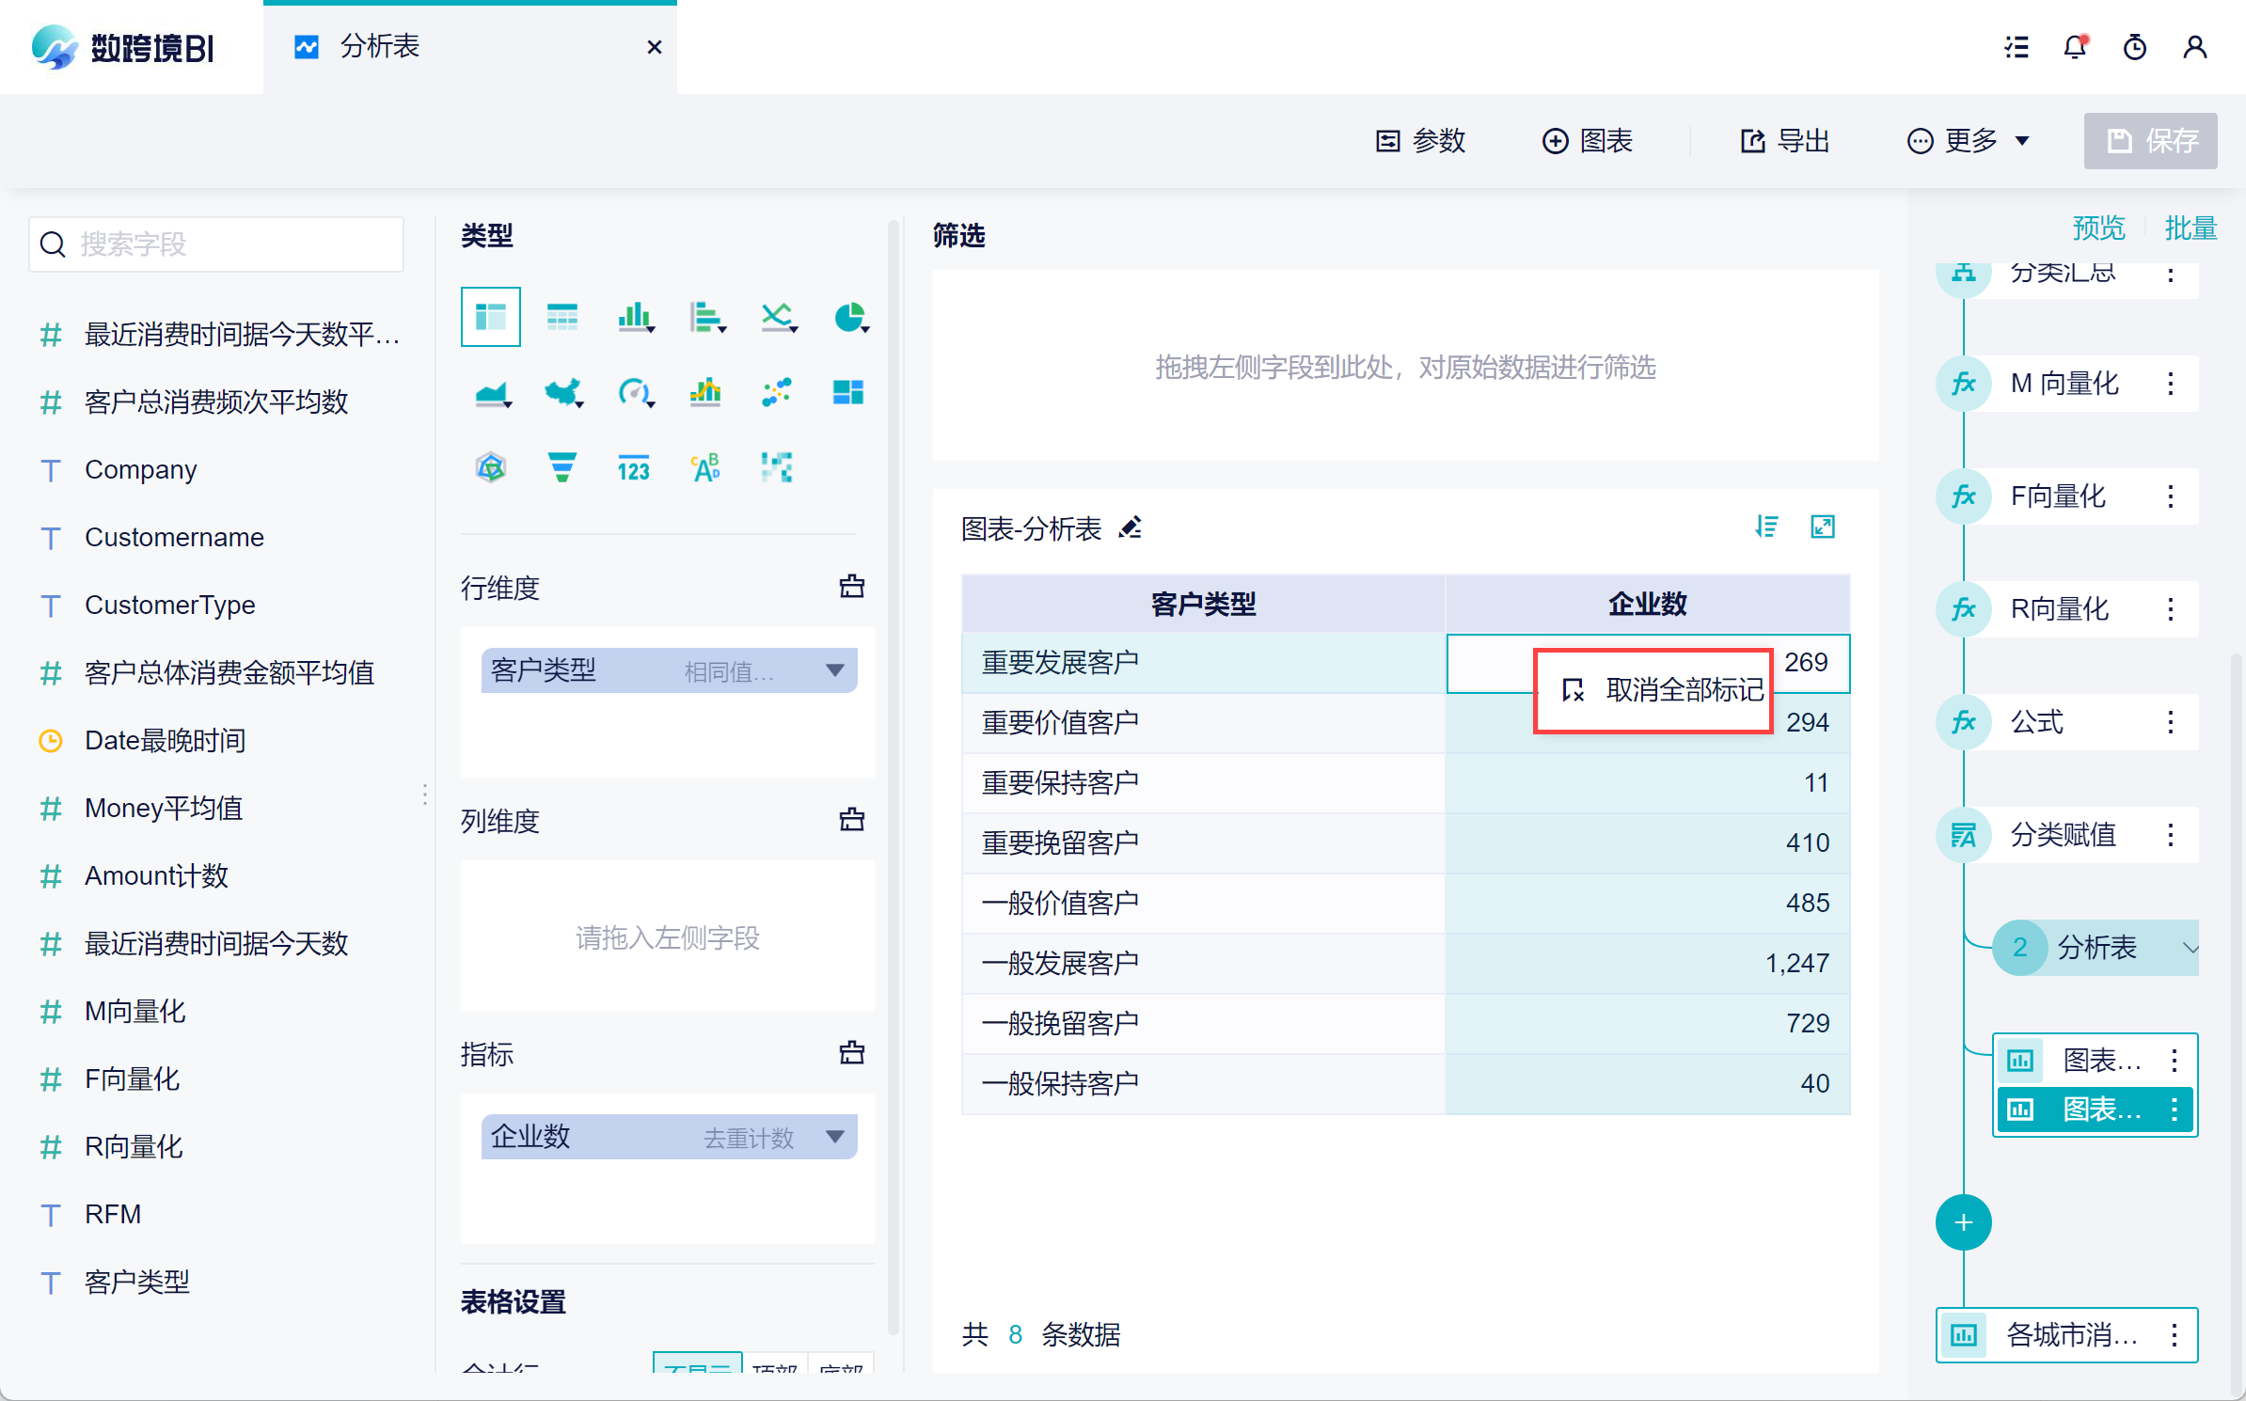Select the map chart type icon
Screen dimensions: 2246x1401
pyautogui.click(x=561, y=392)
